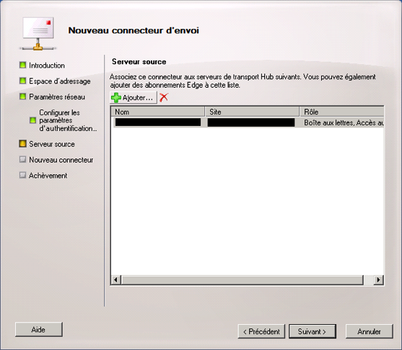Click the yellow Serveur source step indicator

point(22,144)
